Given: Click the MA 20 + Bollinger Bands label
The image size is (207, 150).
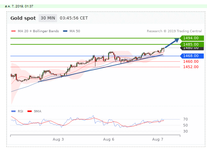Looking at the screenshot, I should (38, 31).
